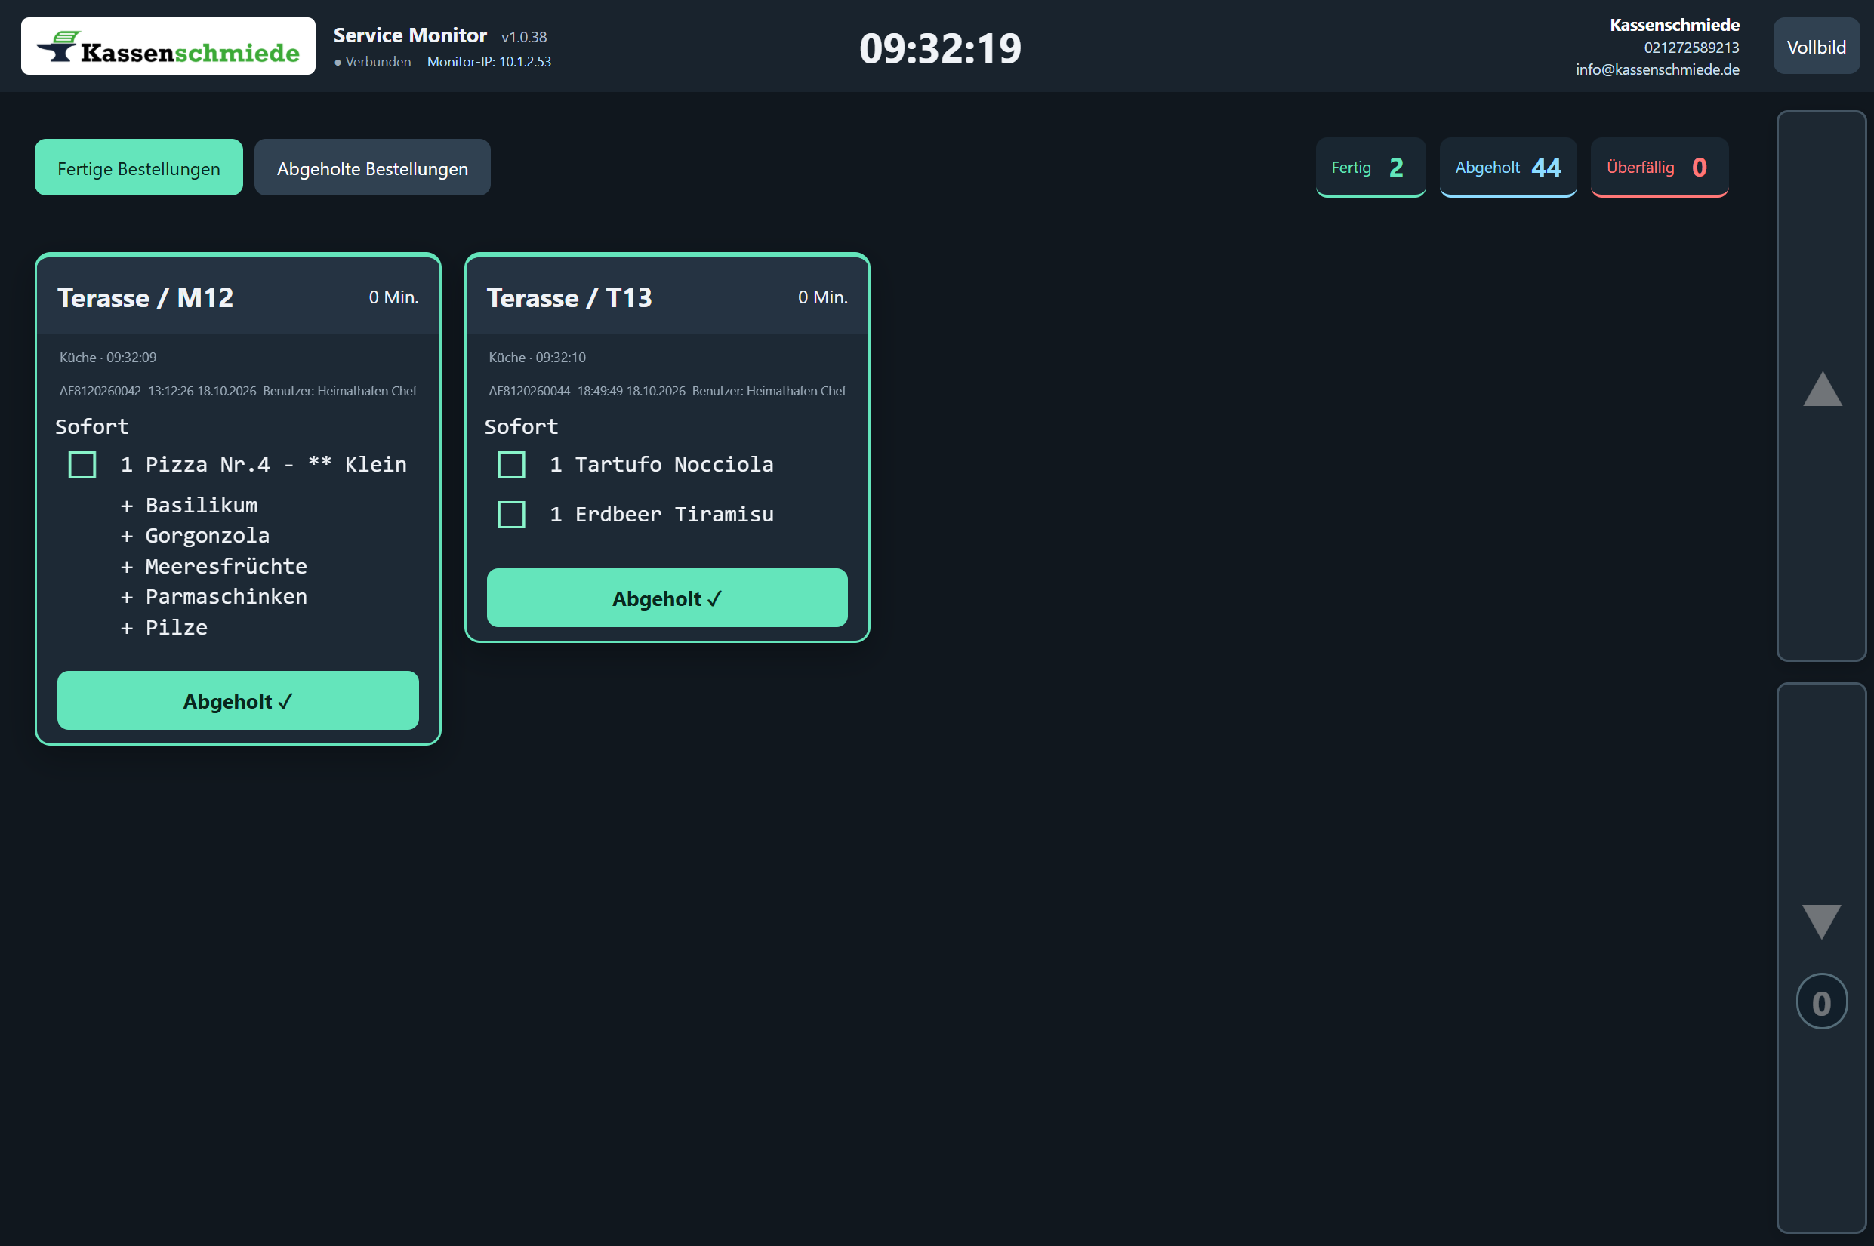Click the Service Monitor title

(410, 35)
